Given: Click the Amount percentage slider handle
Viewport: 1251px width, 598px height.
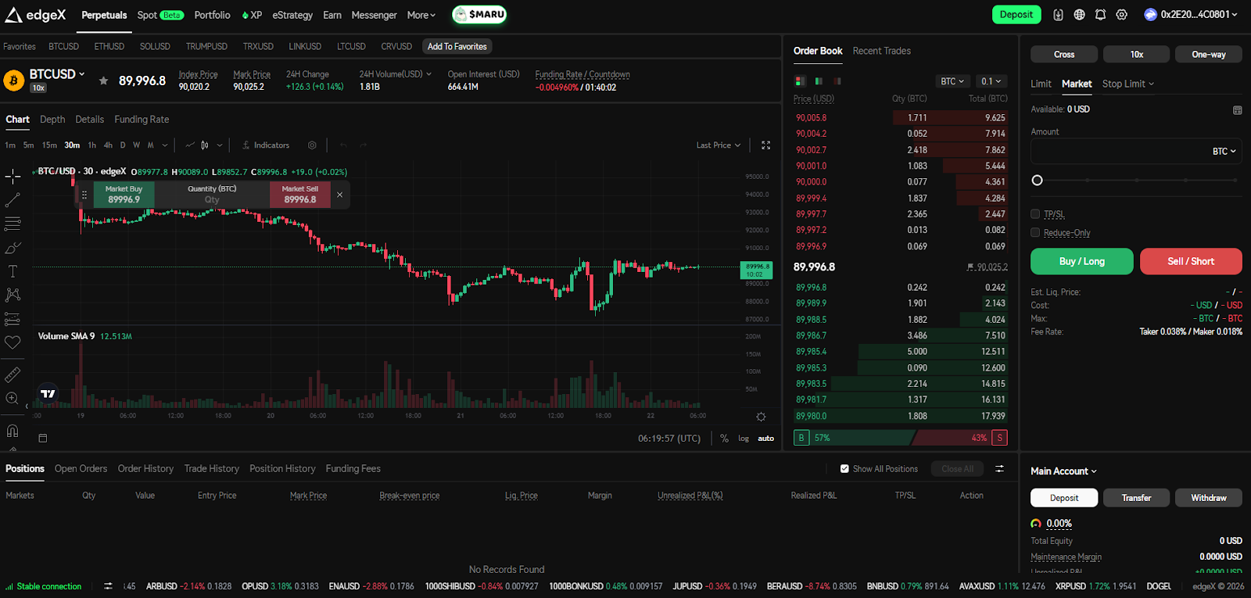Looking at the screenshot, I should pos(1037,181).
